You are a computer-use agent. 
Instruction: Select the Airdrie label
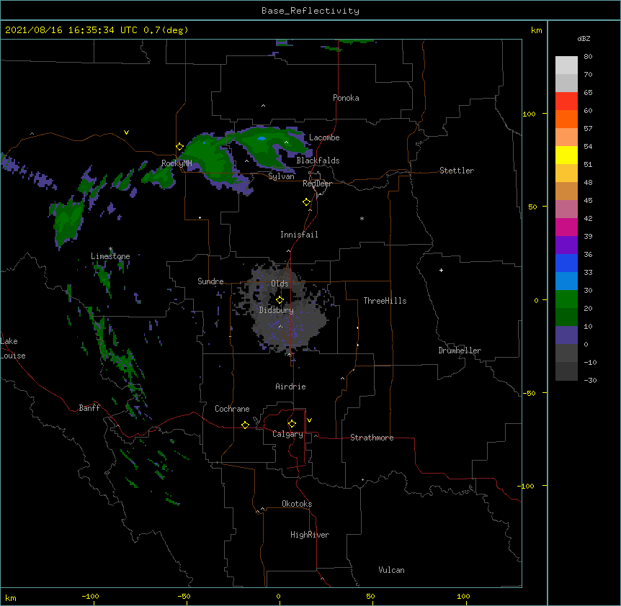291,386
